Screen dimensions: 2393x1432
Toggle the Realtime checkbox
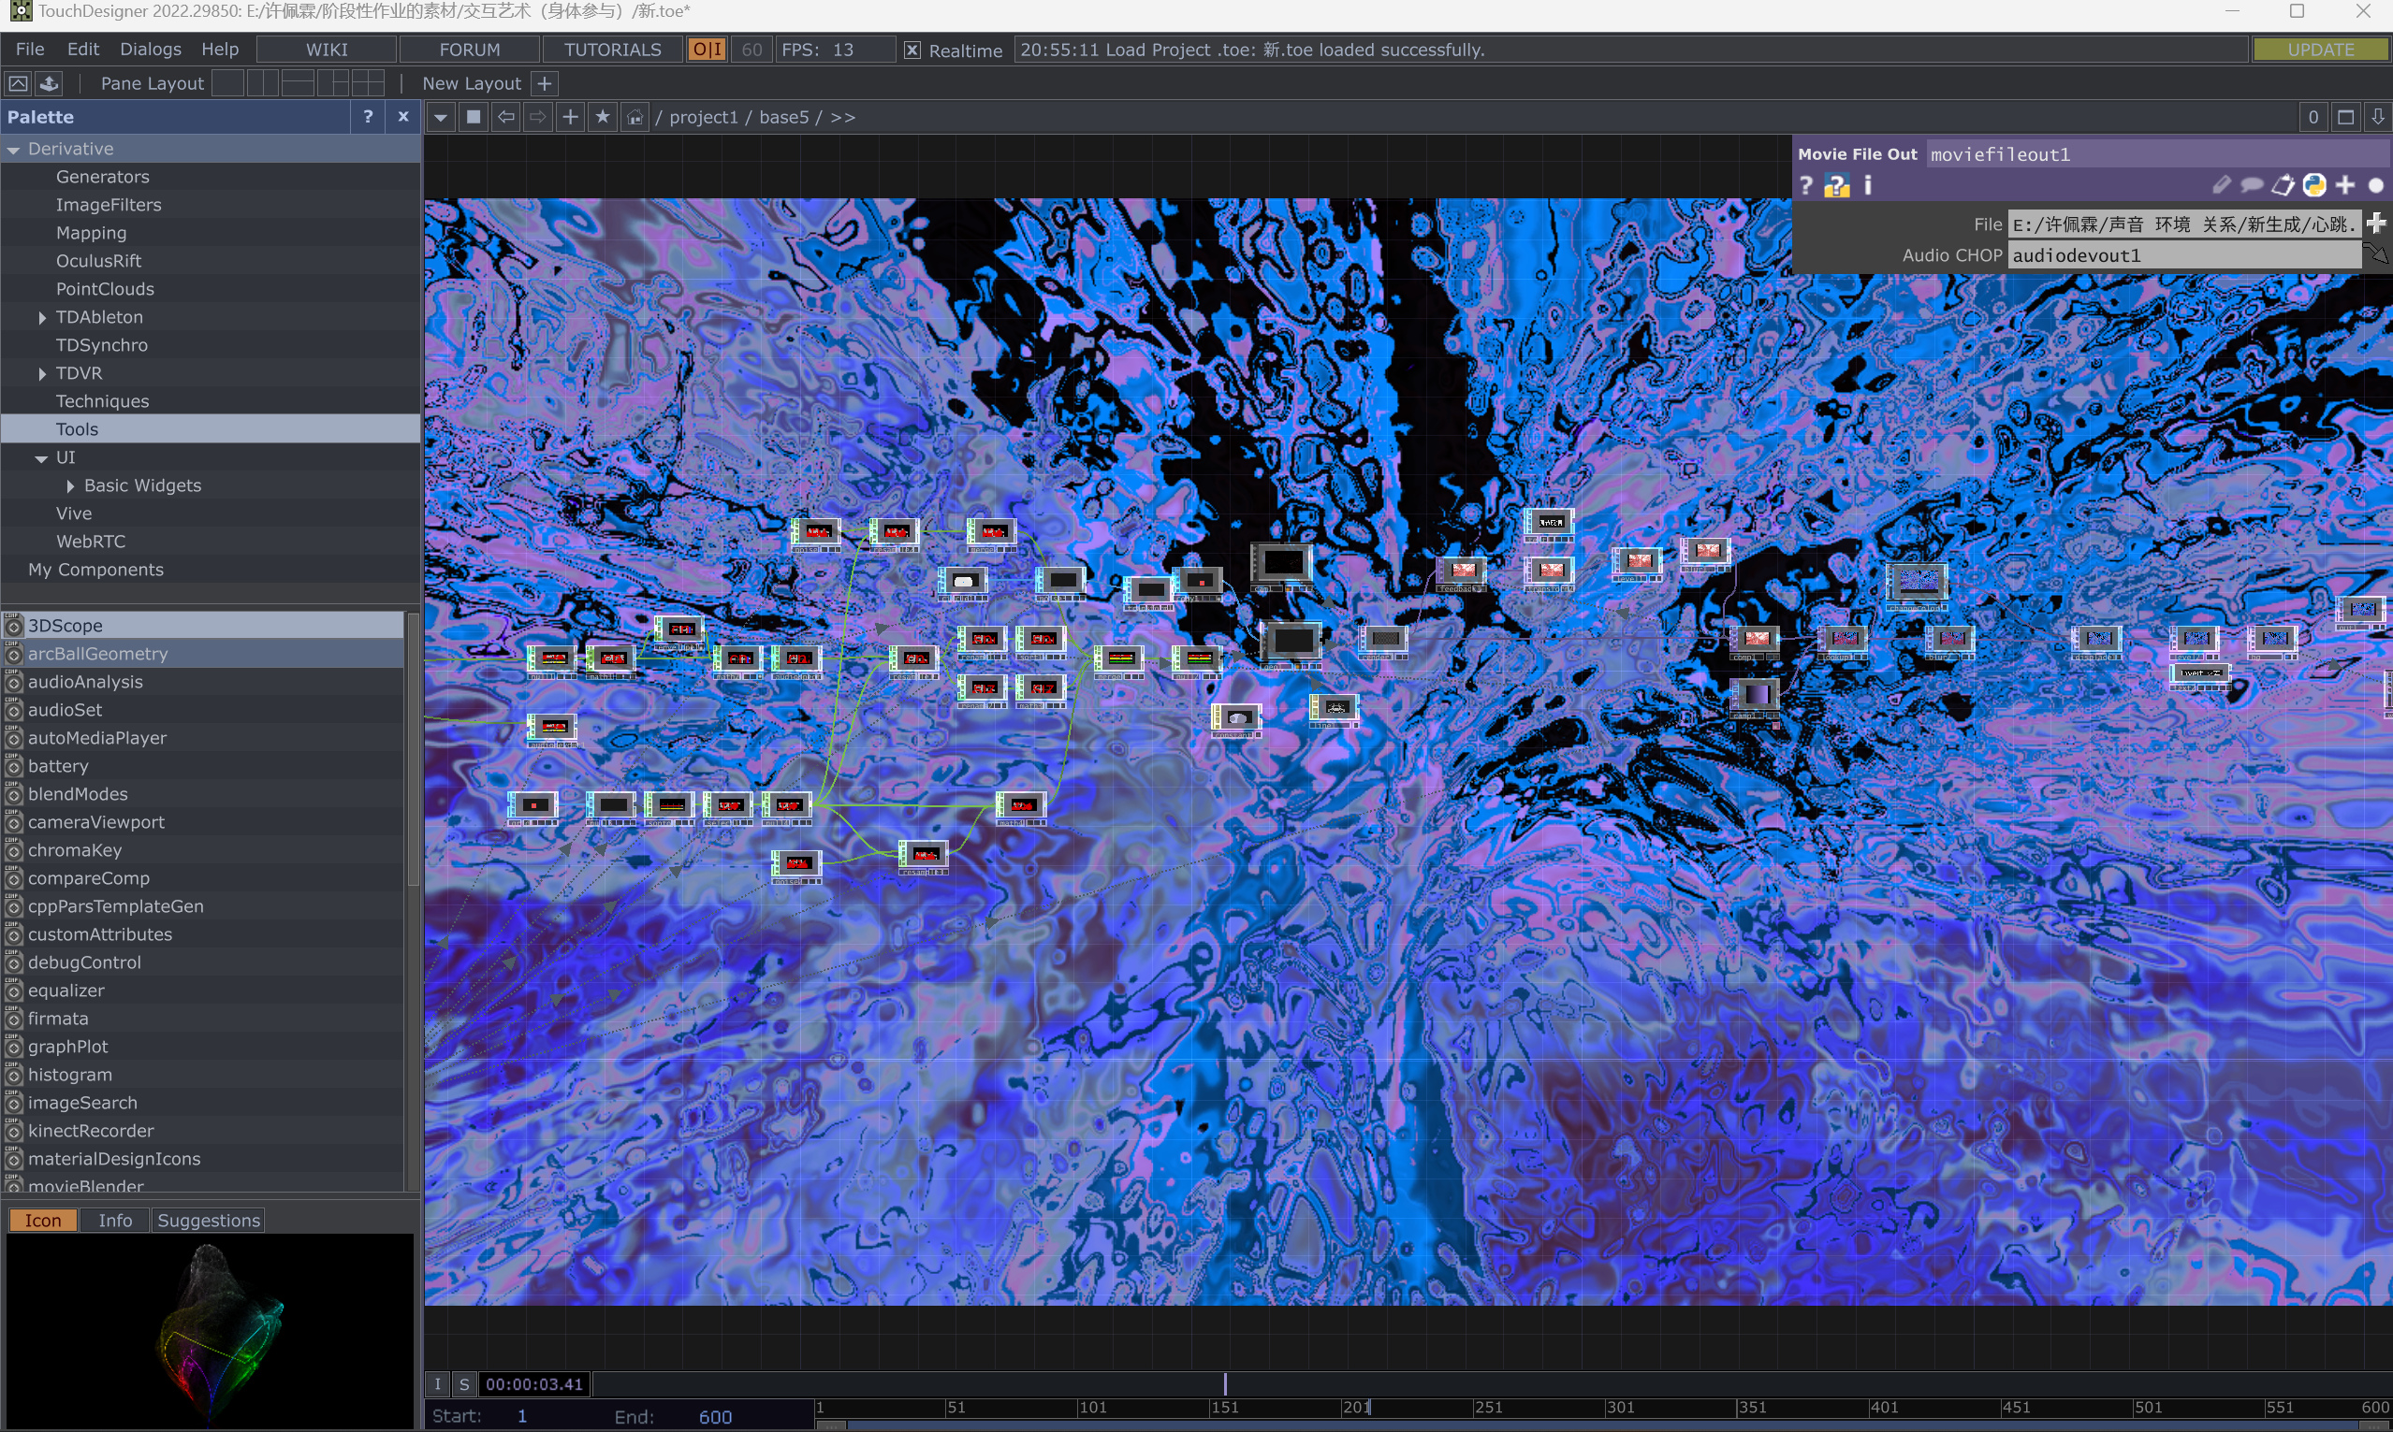click(912, 51)
